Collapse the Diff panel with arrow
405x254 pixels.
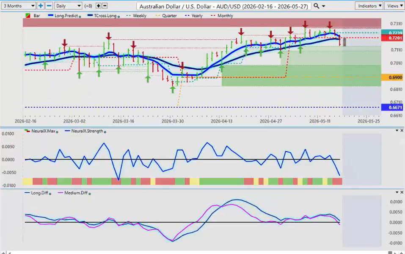click(397, 192)
